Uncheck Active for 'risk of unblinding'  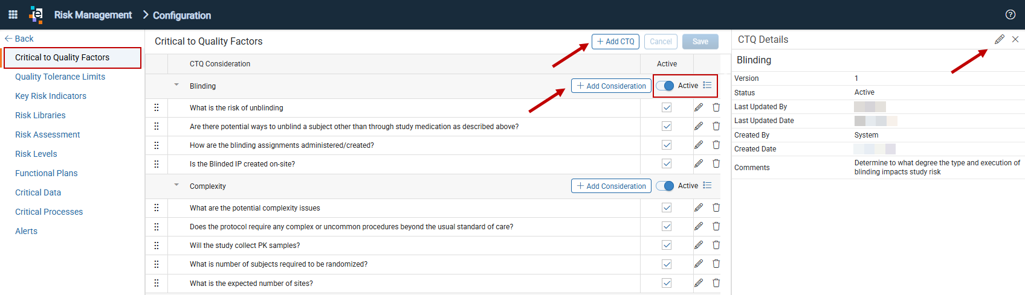(x=667, y=107)
